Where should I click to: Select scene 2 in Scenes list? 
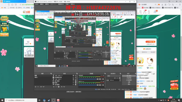coord(43,77)
